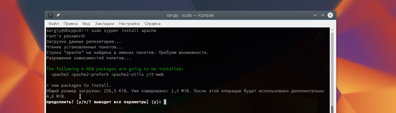396x113 pixels.
Task: Close the Konsole window
Action: point(330,15)
